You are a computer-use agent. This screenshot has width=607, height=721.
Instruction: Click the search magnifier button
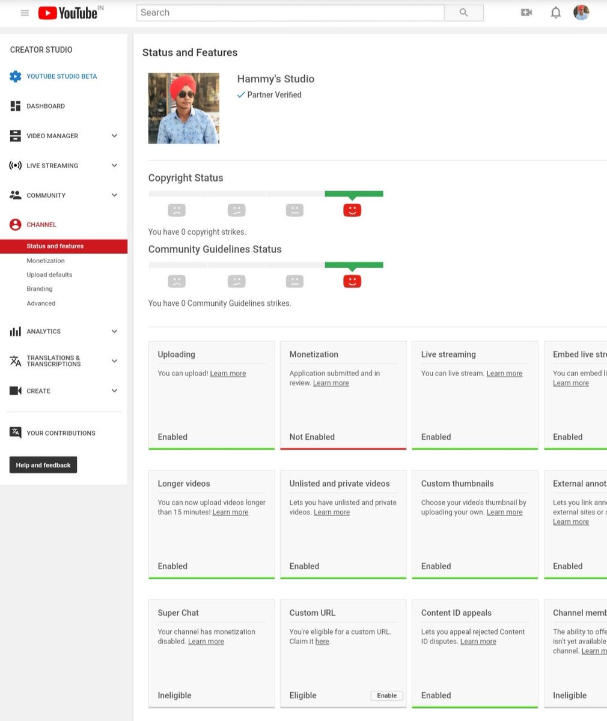(463, 13)
